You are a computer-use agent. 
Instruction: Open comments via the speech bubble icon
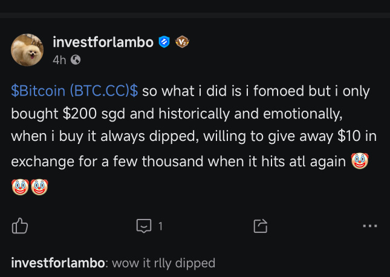144,226
